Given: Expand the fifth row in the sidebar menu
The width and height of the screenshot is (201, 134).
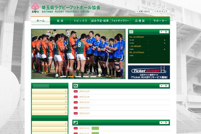Looking at the screenshot, I should 50,113.
